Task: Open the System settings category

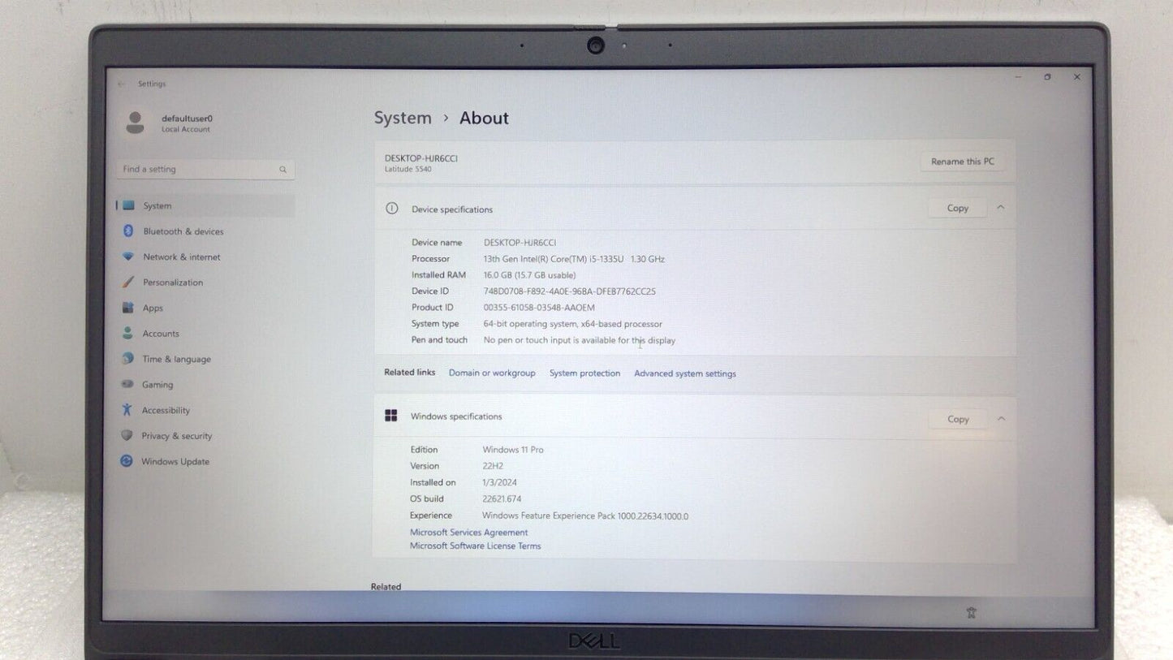Action: pos(205,206)
